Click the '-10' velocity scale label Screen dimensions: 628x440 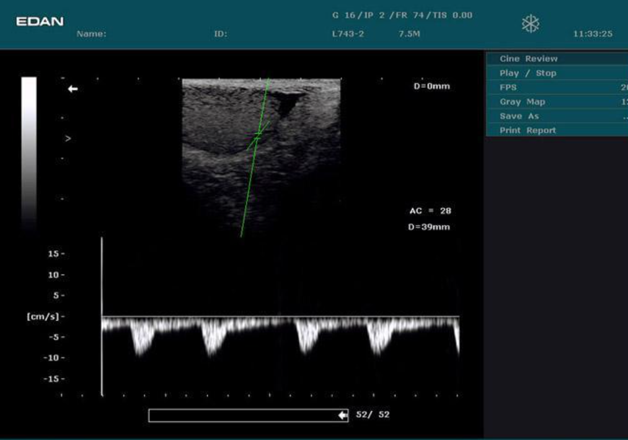(51, 358)
